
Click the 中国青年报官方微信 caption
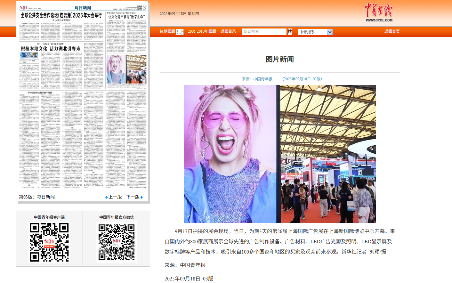coord(117,217)
